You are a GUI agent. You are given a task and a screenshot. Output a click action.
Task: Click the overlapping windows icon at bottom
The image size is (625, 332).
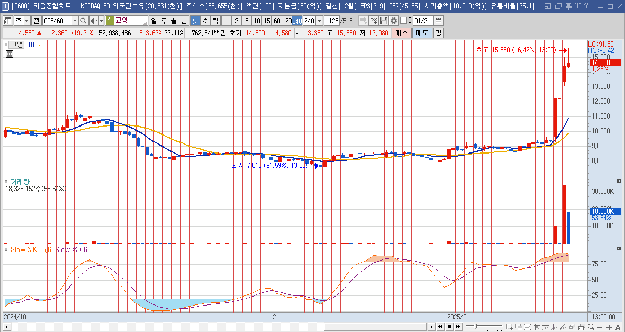[519, 327]
